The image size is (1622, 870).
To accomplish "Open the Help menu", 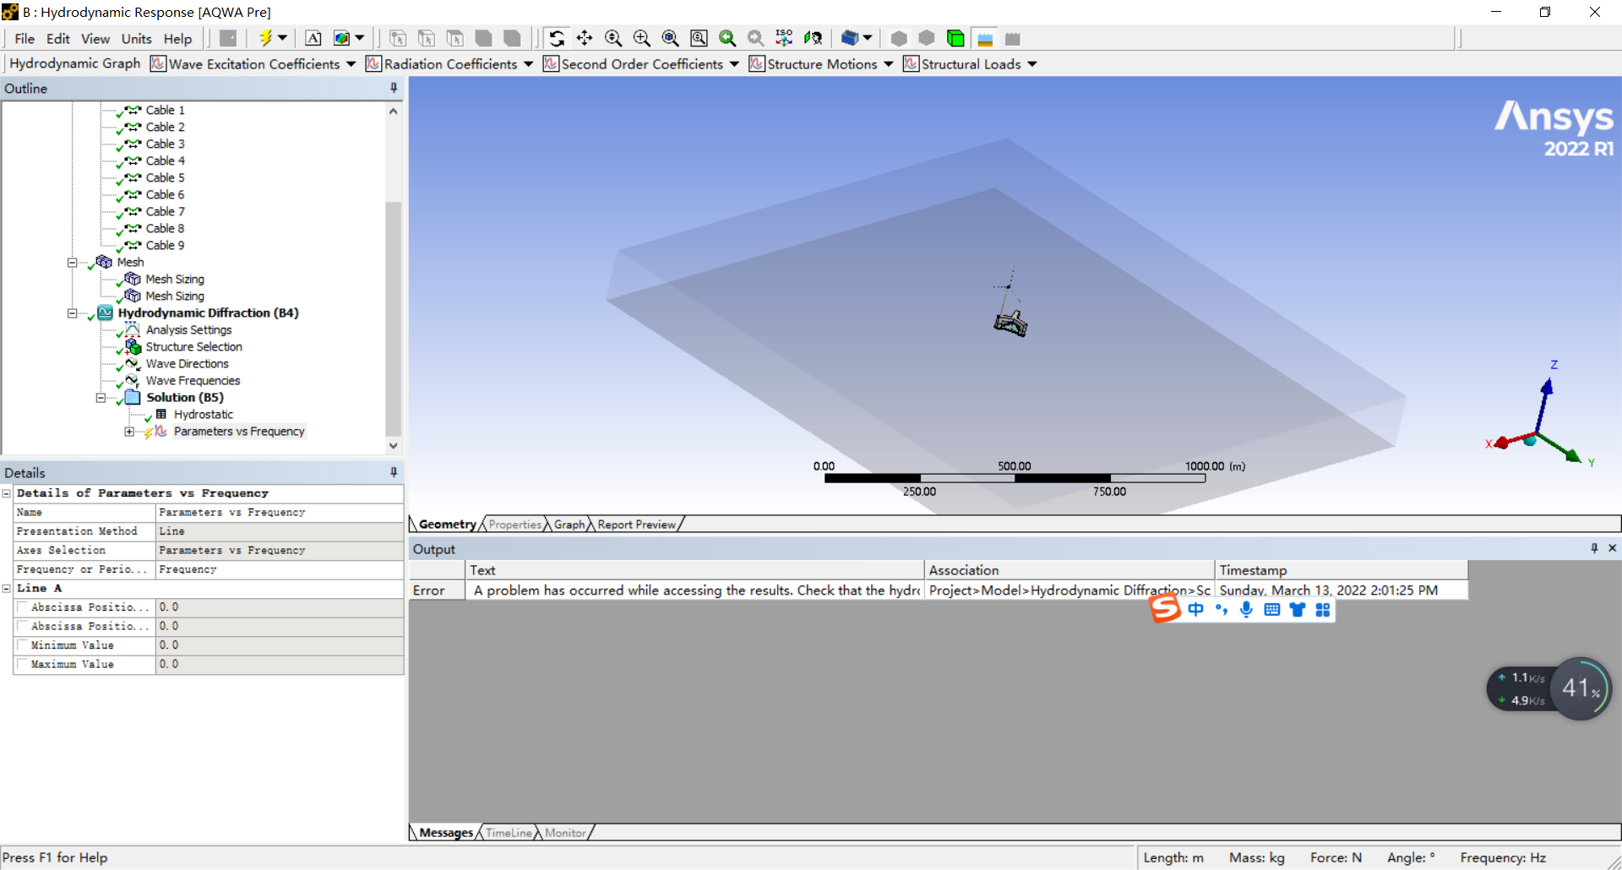I will click(x=177, y=39).
